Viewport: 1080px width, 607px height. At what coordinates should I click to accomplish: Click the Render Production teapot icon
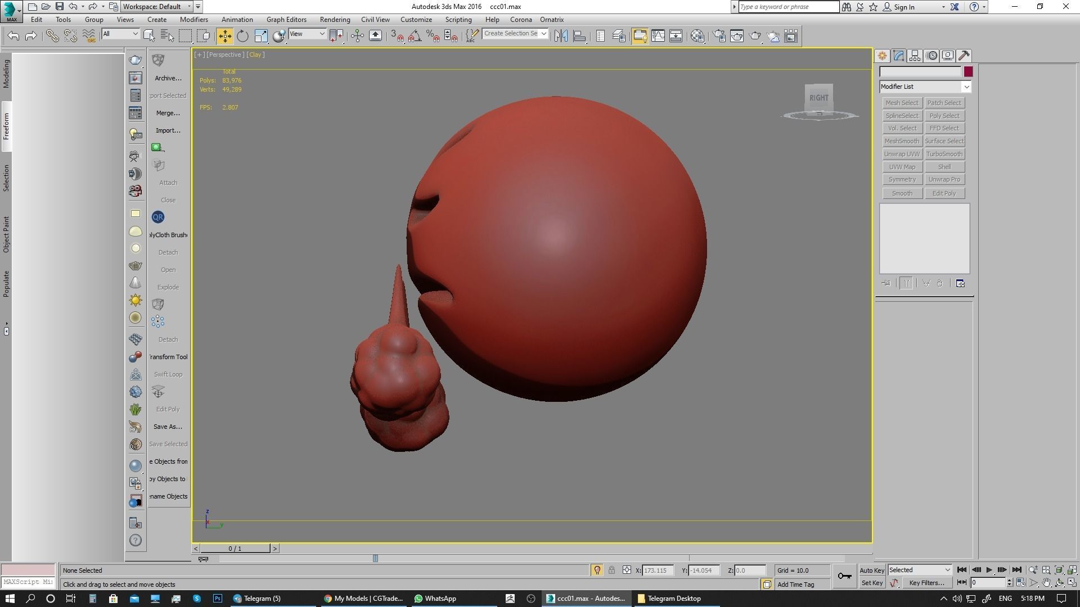point(755,36)
